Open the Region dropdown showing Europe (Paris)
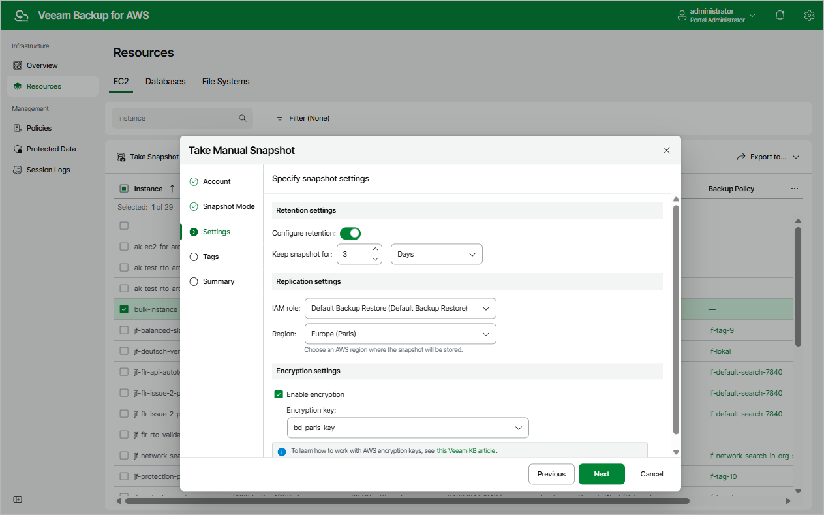 click(x=400, y=334)
